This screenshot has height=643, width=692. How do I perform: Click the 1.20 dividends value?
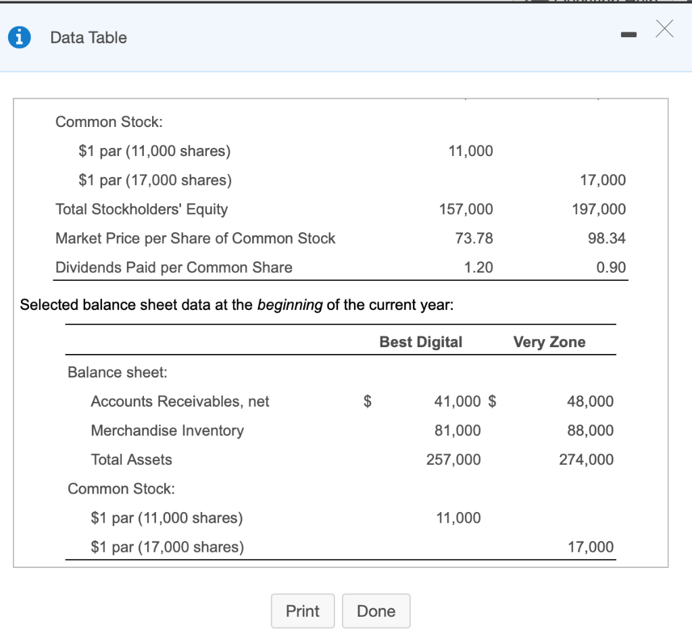[x=478, y=267]
